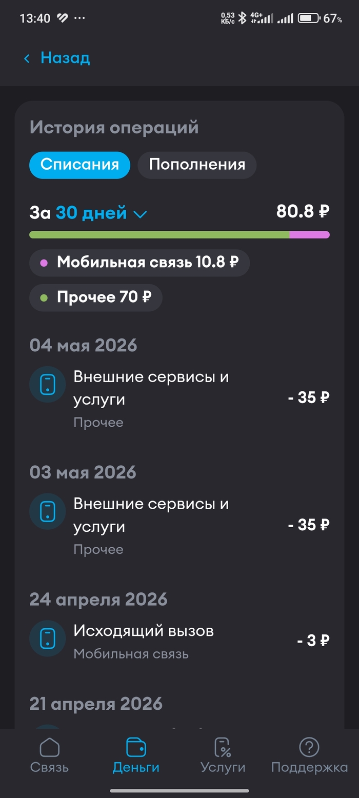Switch to the Пополнения filter

[197, 165]
